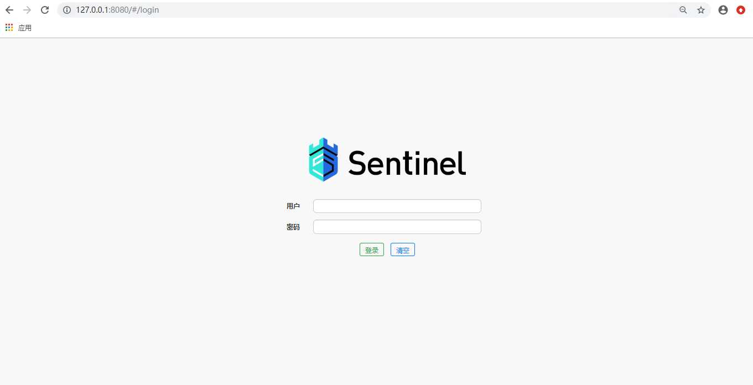Click the red Chrome update icon
This screenshot has width=753, height=385.
point(741,10)
